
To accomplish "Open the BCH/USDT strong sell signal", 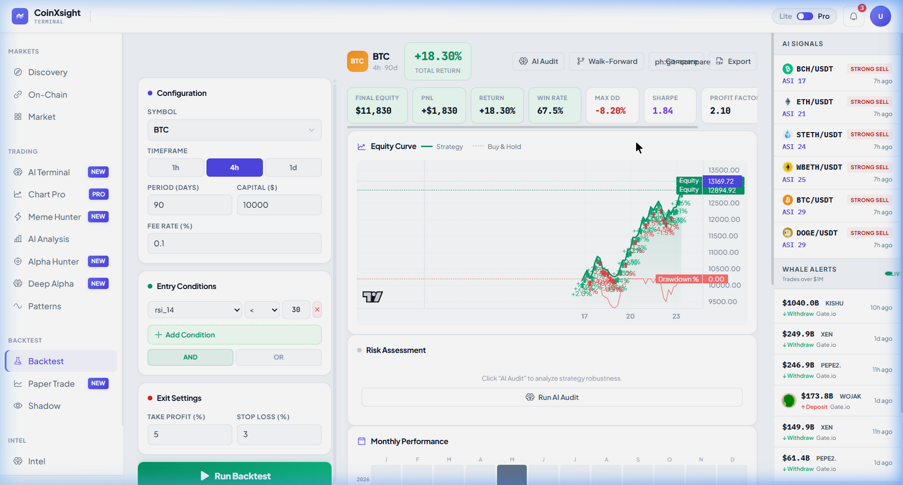I will click(837, 75).
